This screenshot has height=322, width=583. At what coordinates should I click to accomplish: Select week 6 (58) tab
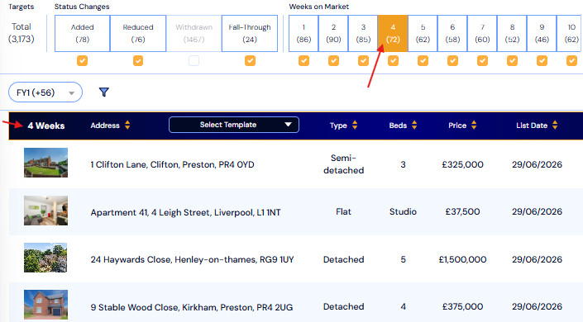(x=452, y=33)
